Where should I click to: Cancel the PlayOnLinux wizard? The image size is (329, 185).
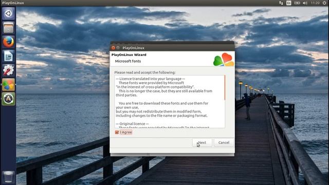point(224,142)
